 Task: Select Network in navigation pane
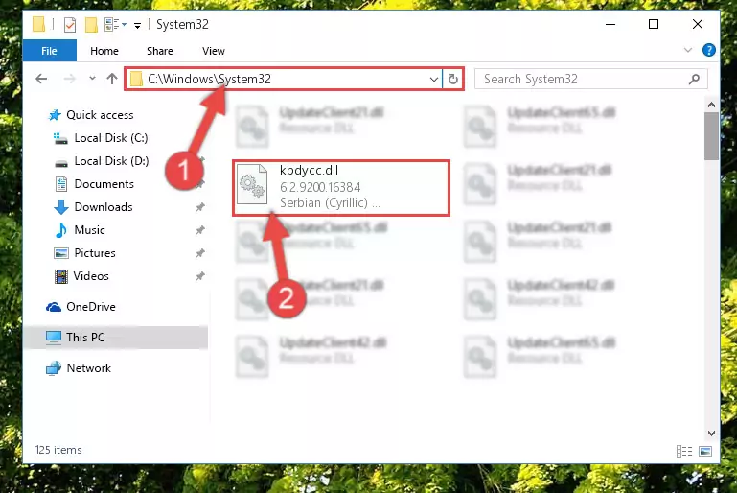click(x=89, y=368)
